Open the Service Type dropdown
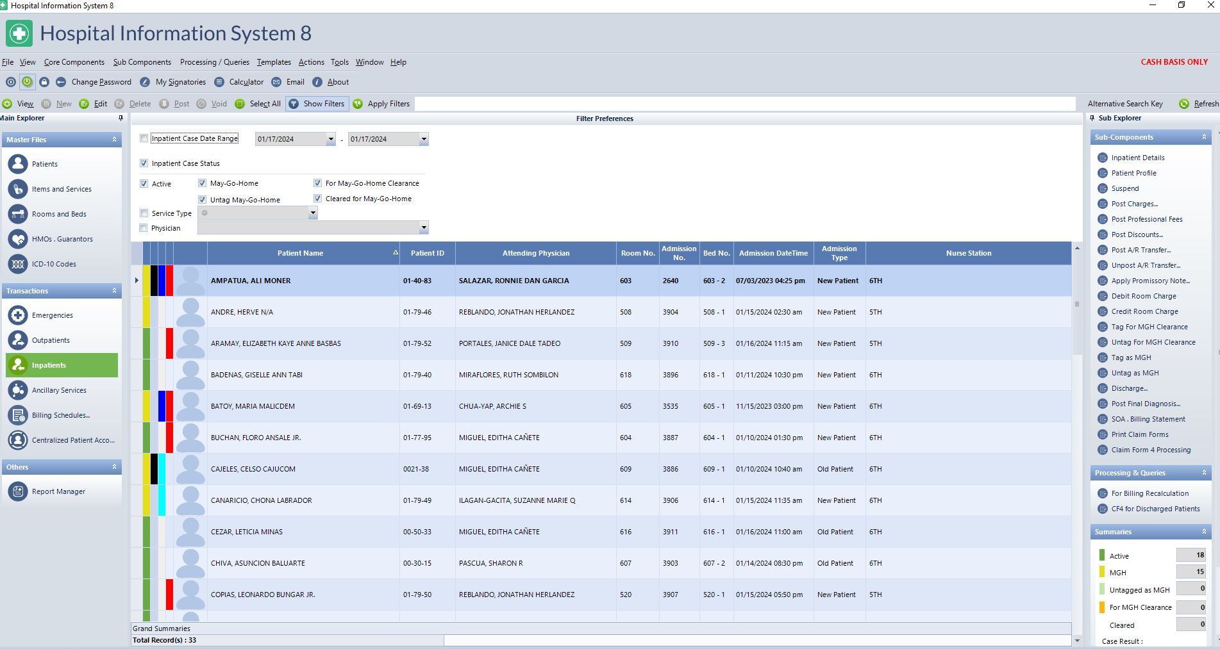Viewport: 1220px width, 649px height. tap(313, 213)
